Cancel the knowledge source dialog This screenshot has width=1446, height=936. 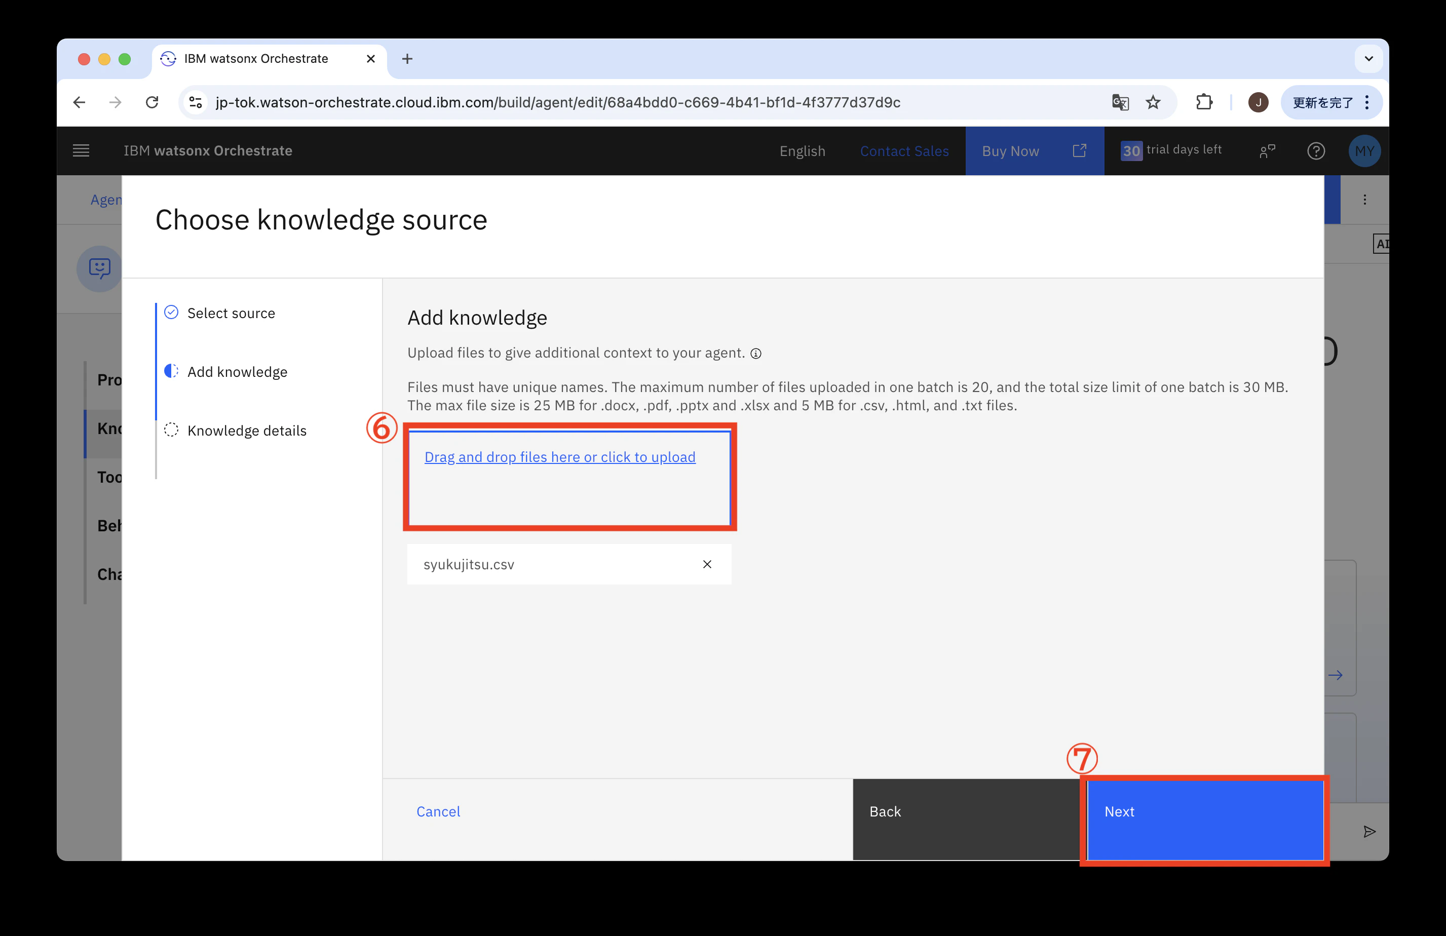[x=438, y=811]
